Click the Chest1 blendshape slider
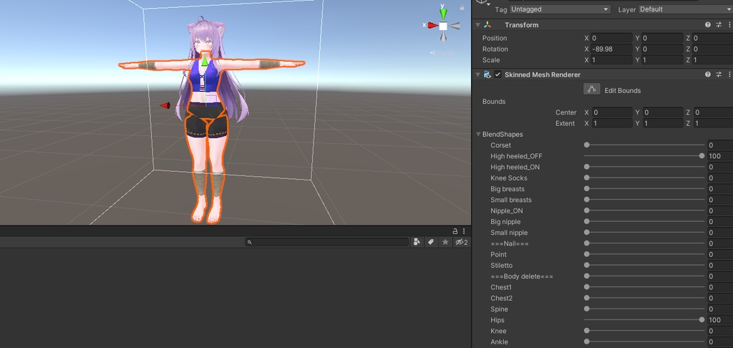This screenshot has width=733, height=348. [644, 287]
